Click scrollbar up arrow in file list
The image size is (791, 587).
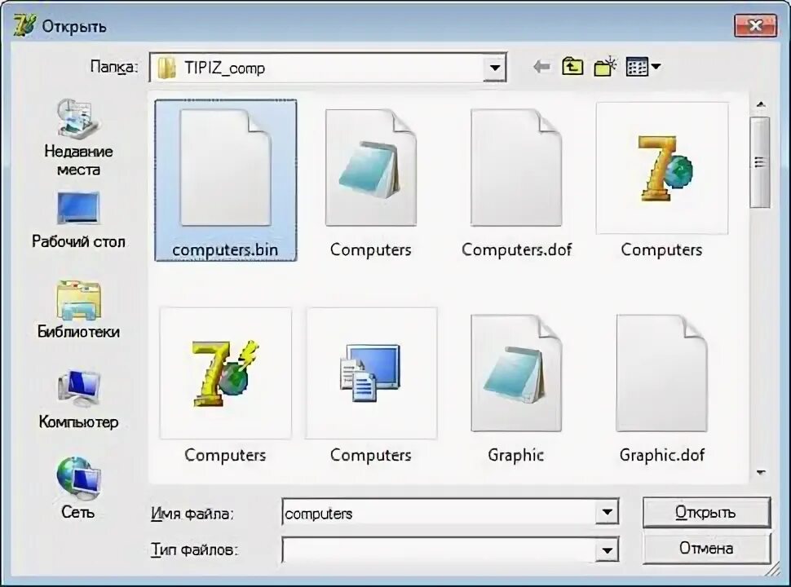pos(761,105)
